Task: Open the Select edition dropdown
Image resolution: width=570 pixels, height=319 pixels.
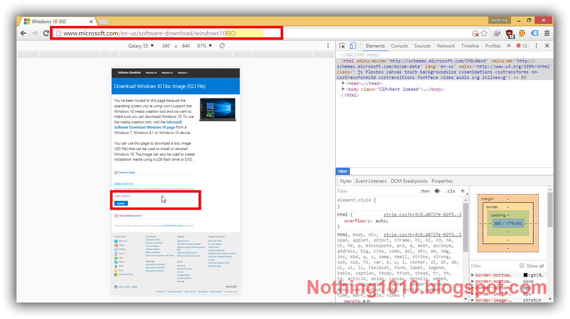Action: tap(139, 196)
